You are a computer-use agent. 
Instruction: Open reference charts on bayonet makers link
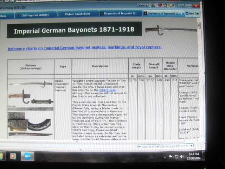[x=84, y=48]
